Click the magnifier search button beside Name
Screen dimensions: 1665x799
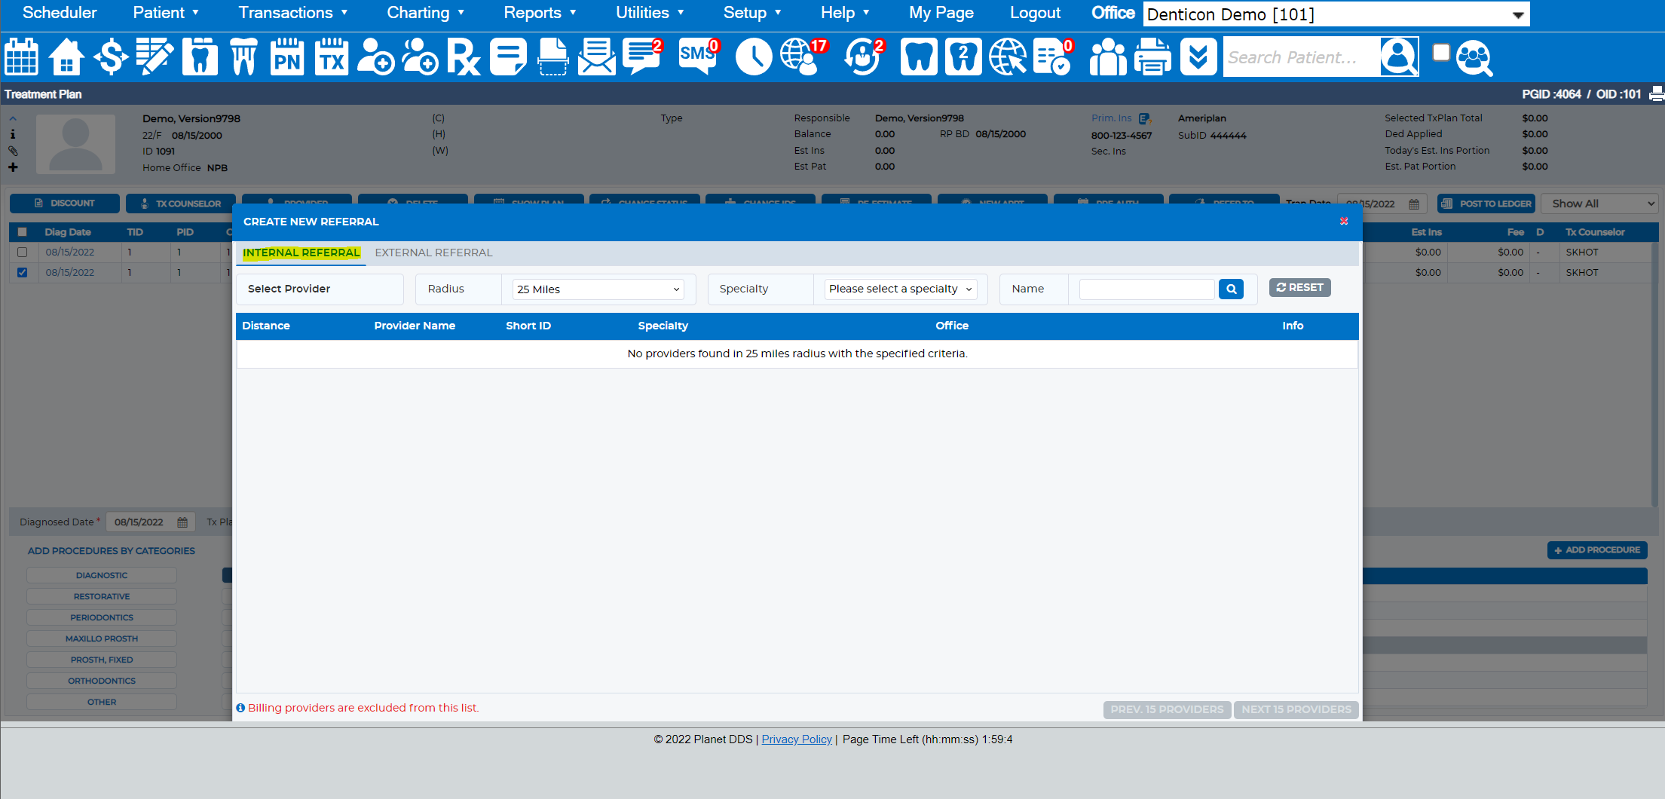point(1231,289)
